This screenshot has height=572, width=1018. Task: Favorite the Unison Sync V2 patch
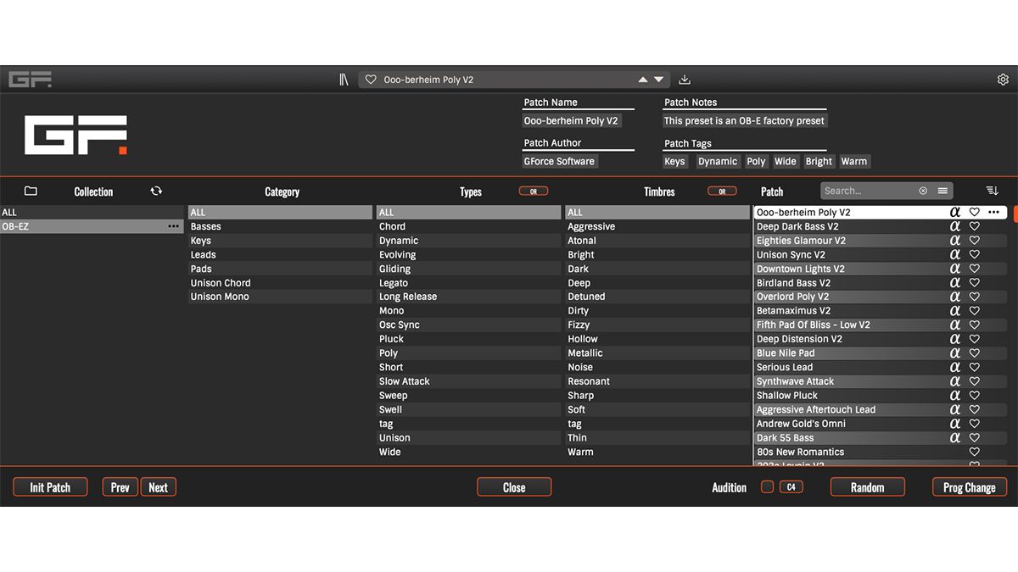[975, 254]
